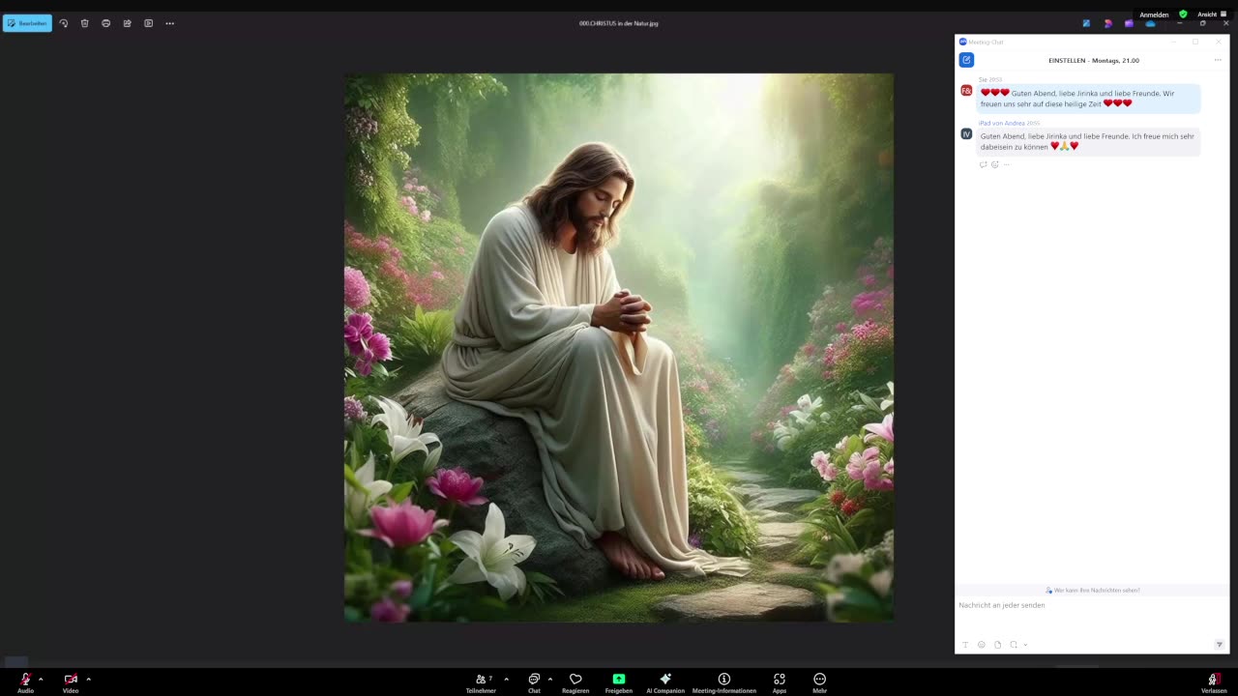Delete the photo using the trash icon
The width and height of the screenshot is (1238, 696).
tap(85, 23)
